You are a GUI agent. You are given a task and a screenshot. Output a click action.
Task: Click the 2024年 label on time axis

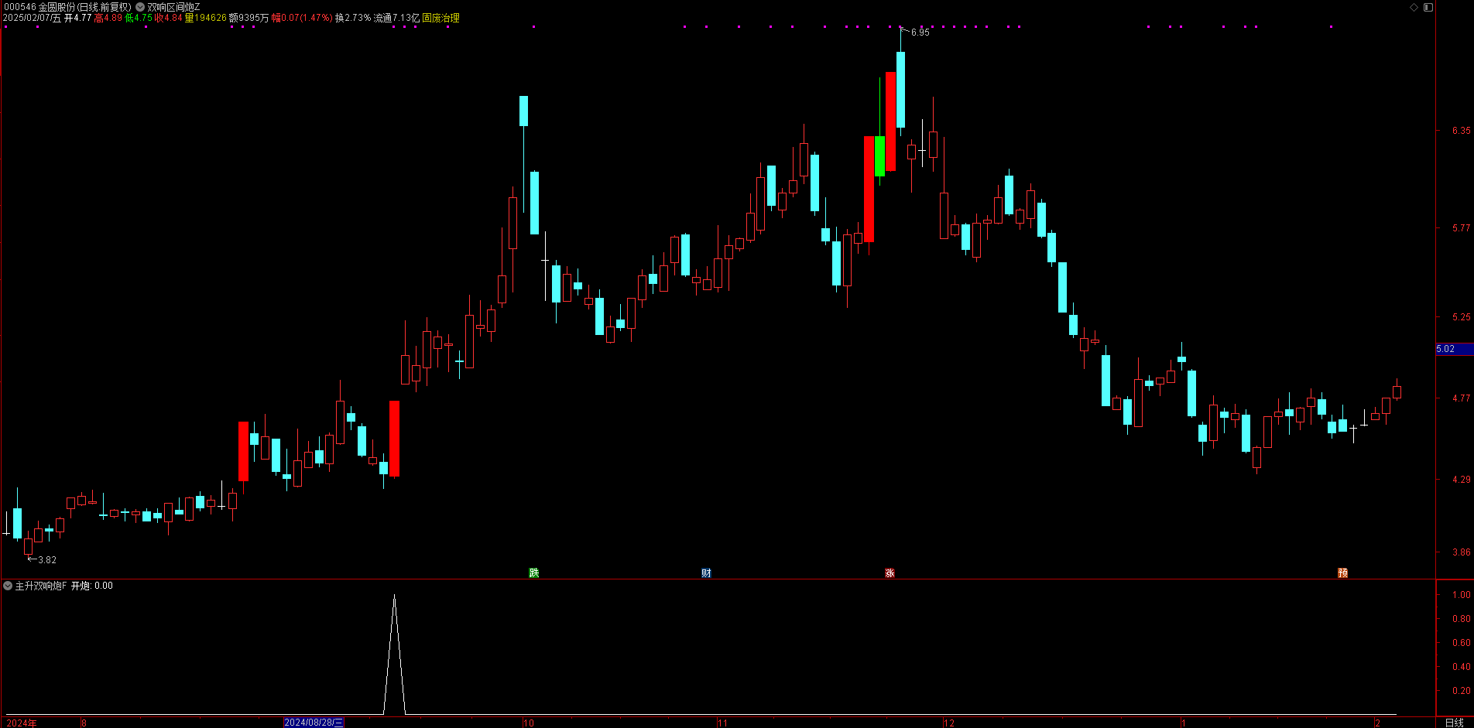pyautogui.click(x=22, y=723)
